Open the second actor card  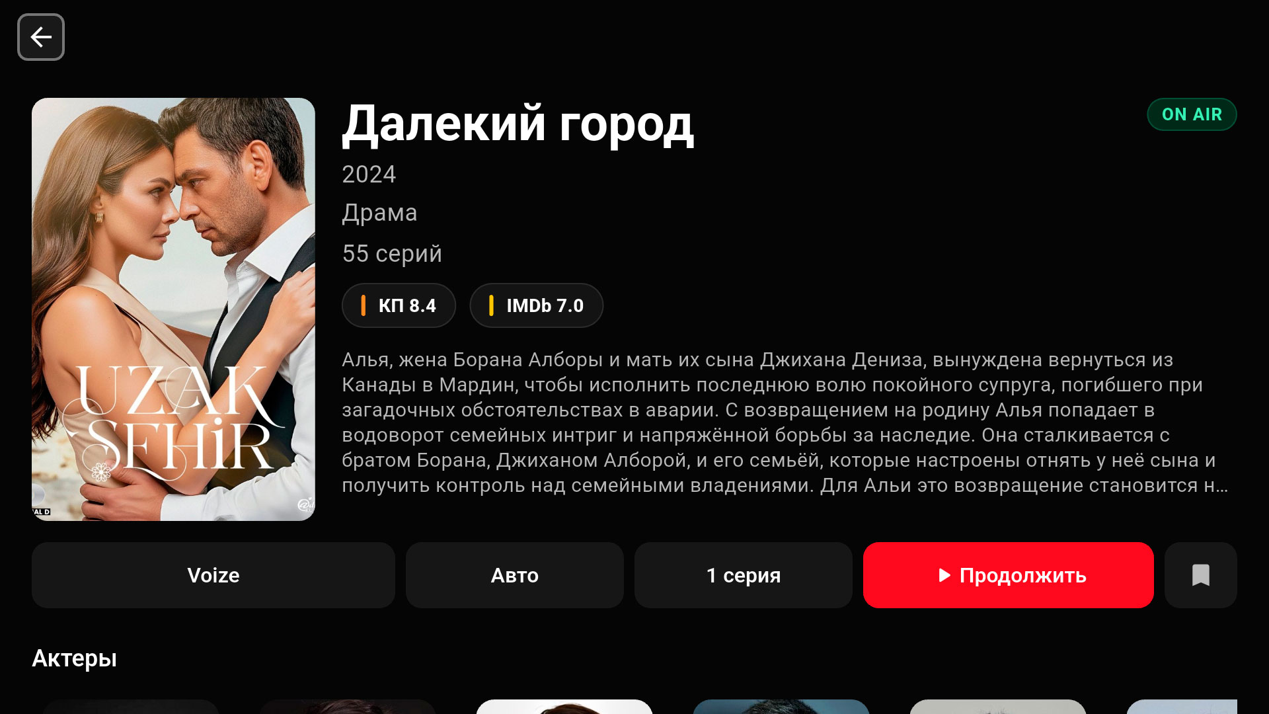348,707
